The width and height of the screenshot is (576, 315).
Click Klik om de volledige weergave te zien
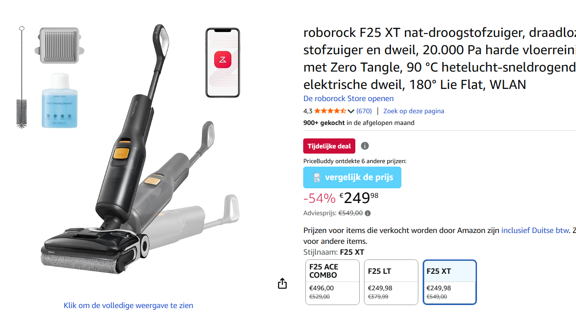[128, 305]
